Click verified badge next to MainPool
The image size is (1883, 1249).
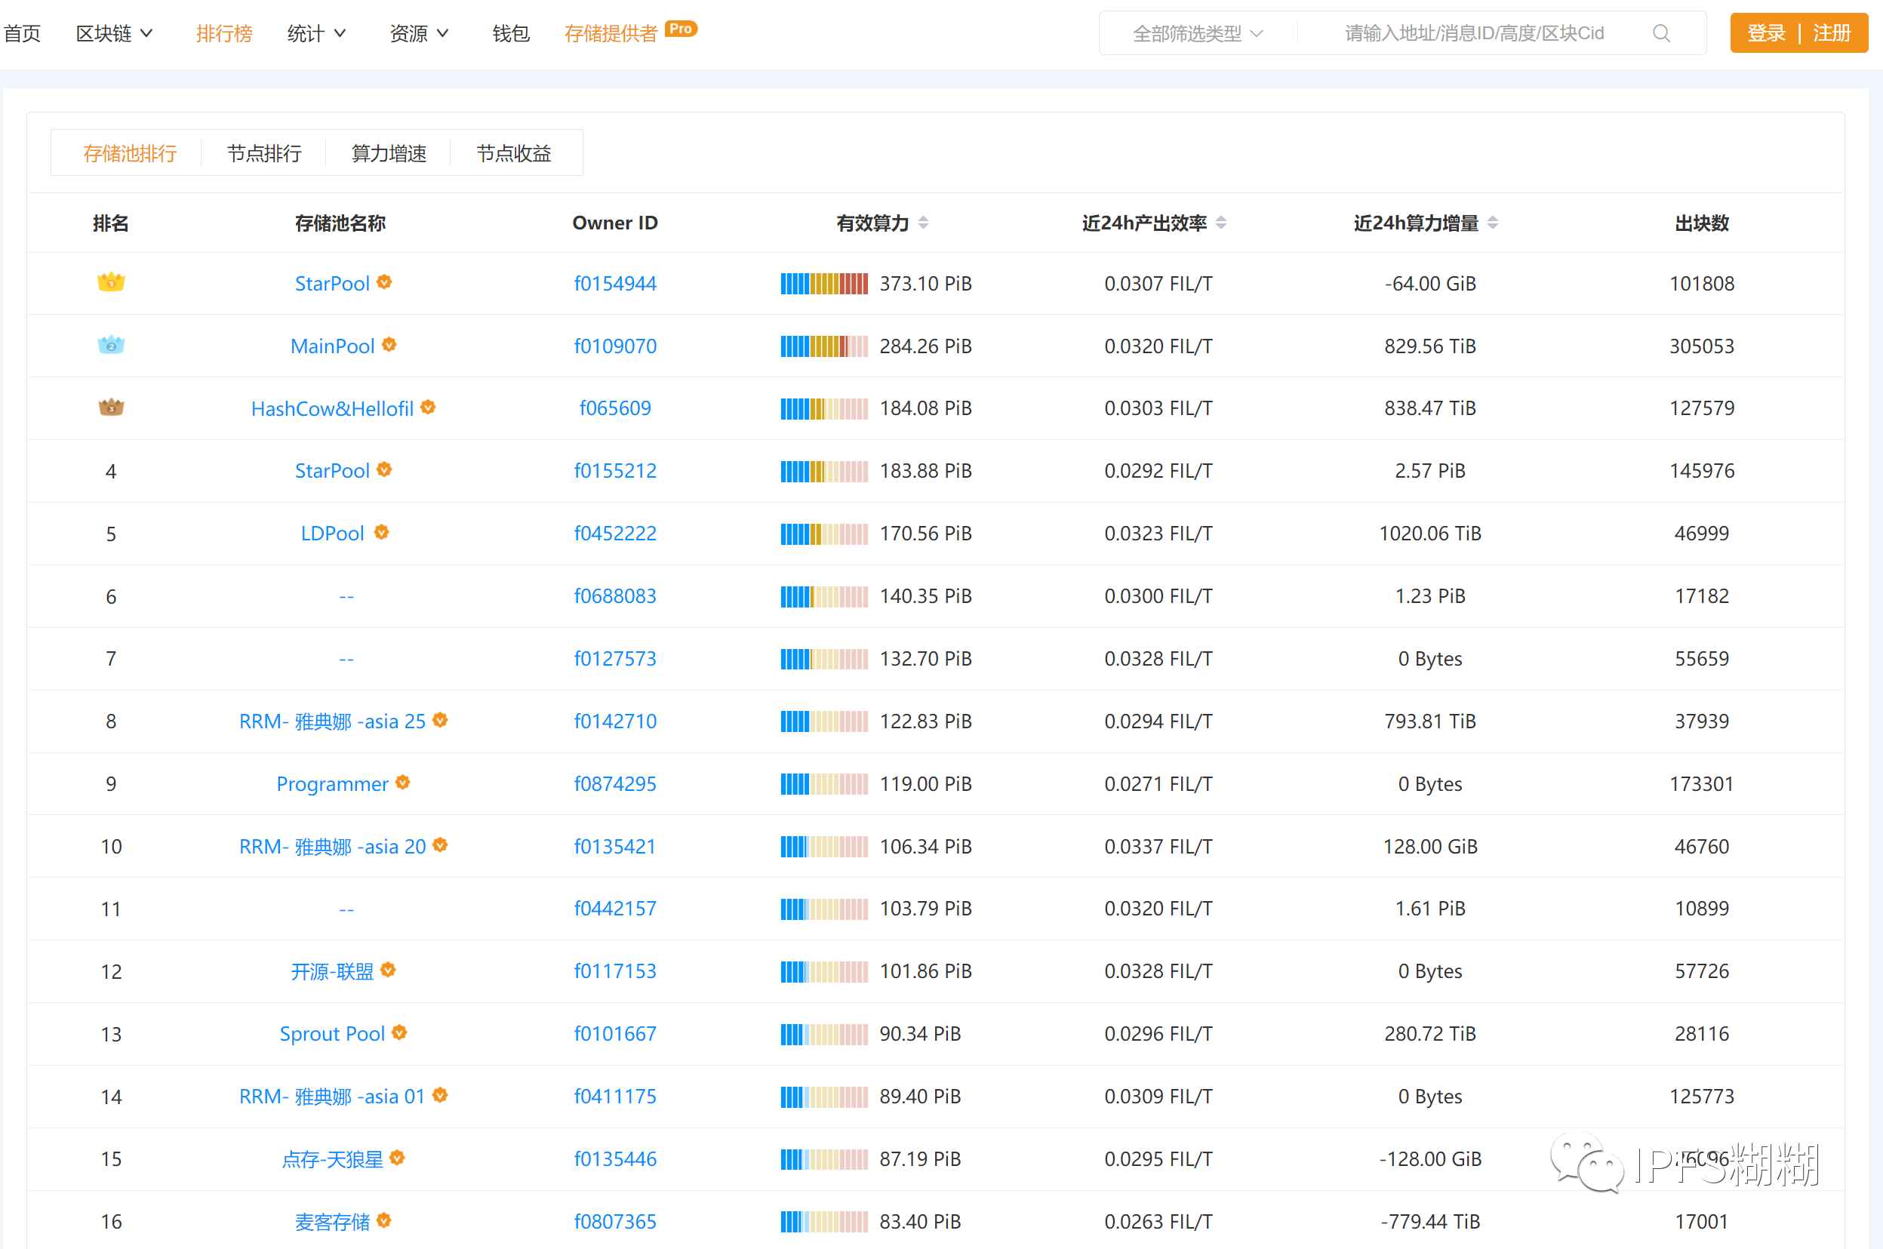389,344
